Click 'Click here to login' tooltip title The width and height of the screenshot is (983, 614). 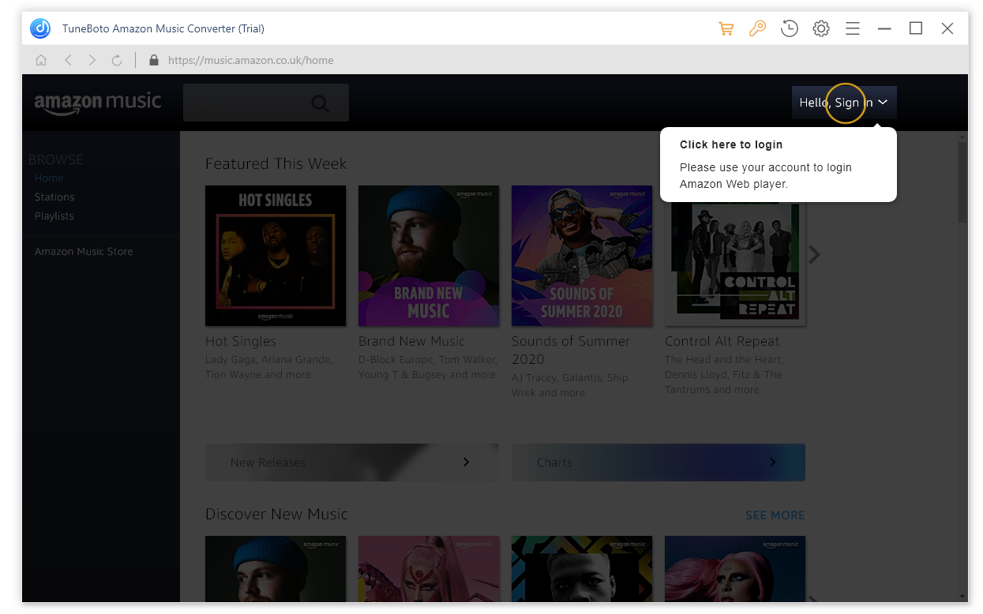pos(731,144)
